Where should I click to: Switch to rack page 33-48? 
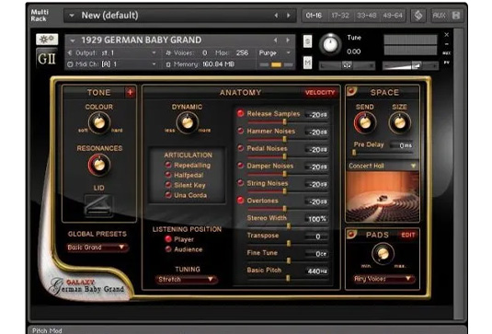point(367,16)
